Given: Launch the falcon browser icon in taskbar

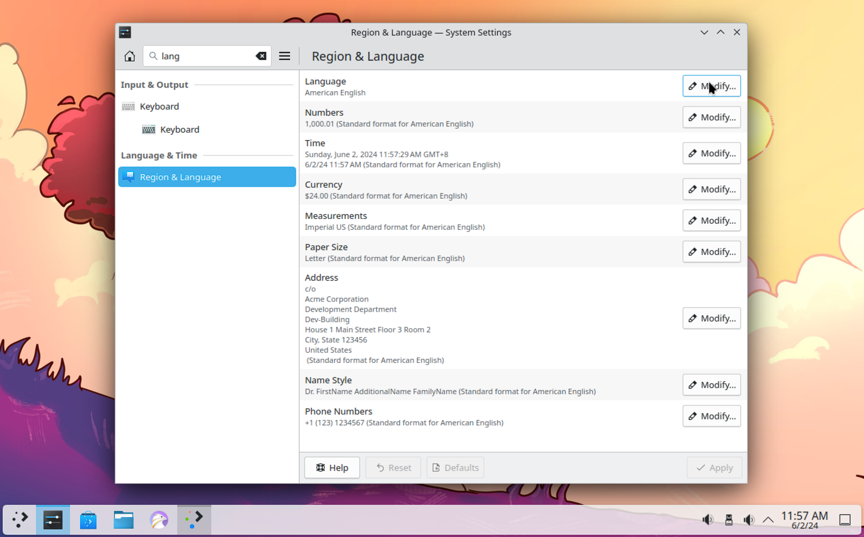Looking at the screenshot, I should 159,520.
